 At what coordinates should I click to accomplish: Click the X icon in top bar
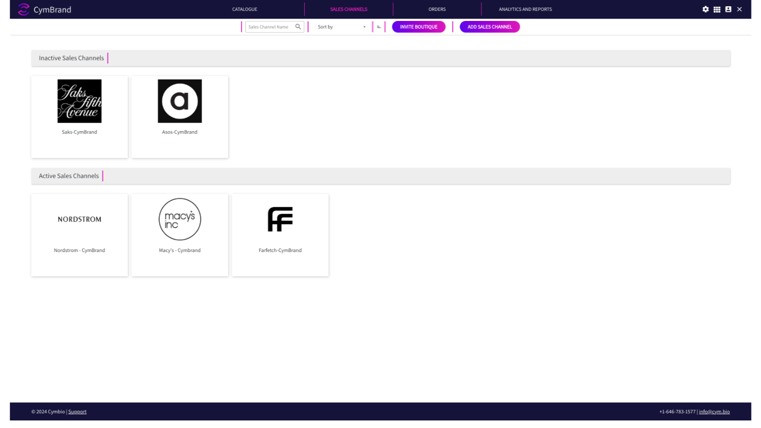pos(740,9)
